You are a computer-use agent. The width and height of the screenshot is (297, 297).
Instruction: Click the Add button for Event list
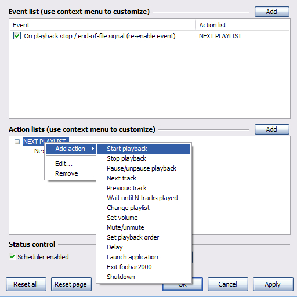coord(272,12)
